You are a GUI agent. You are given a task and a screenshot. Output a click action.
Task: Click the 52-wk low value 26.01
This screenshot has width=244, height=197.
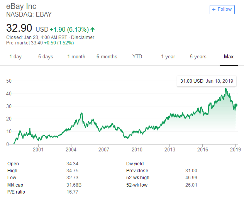(x=191, y=185)
